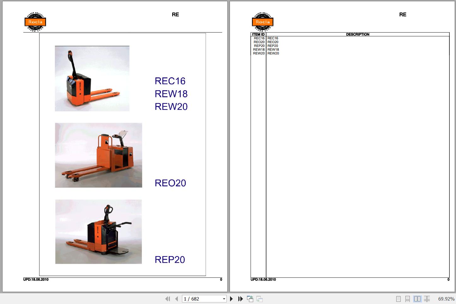Activate two-page continuous view mode
Image resolution: width=456 pixels, height=304 pixels.
click(x=427, y=299)
